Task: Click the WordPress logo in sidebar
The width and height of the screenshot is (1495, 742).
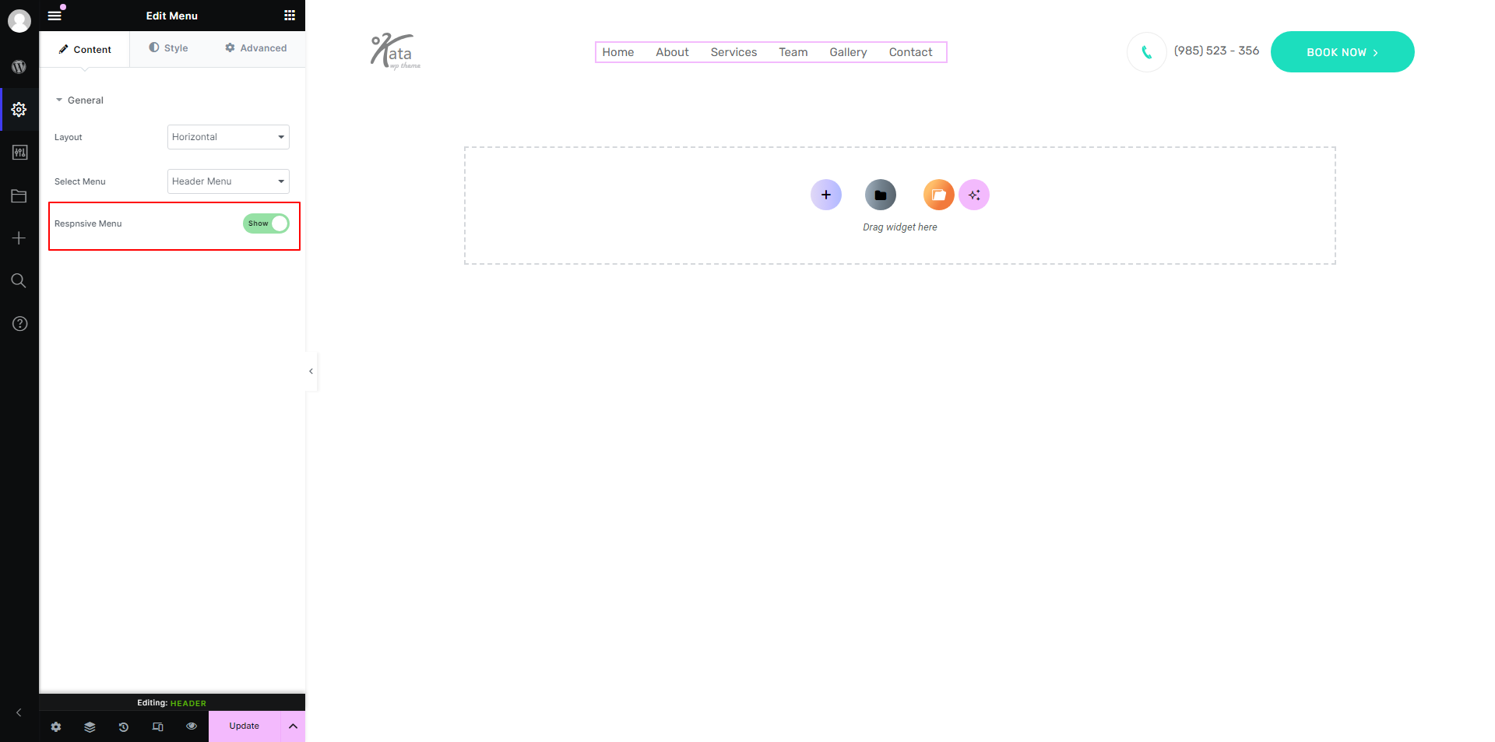Action: coord(19,67)
